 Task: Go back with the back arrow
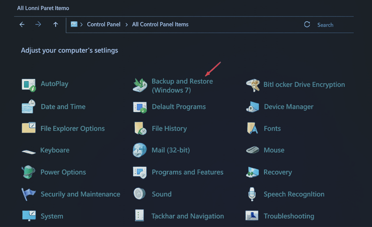coord(22,25)
